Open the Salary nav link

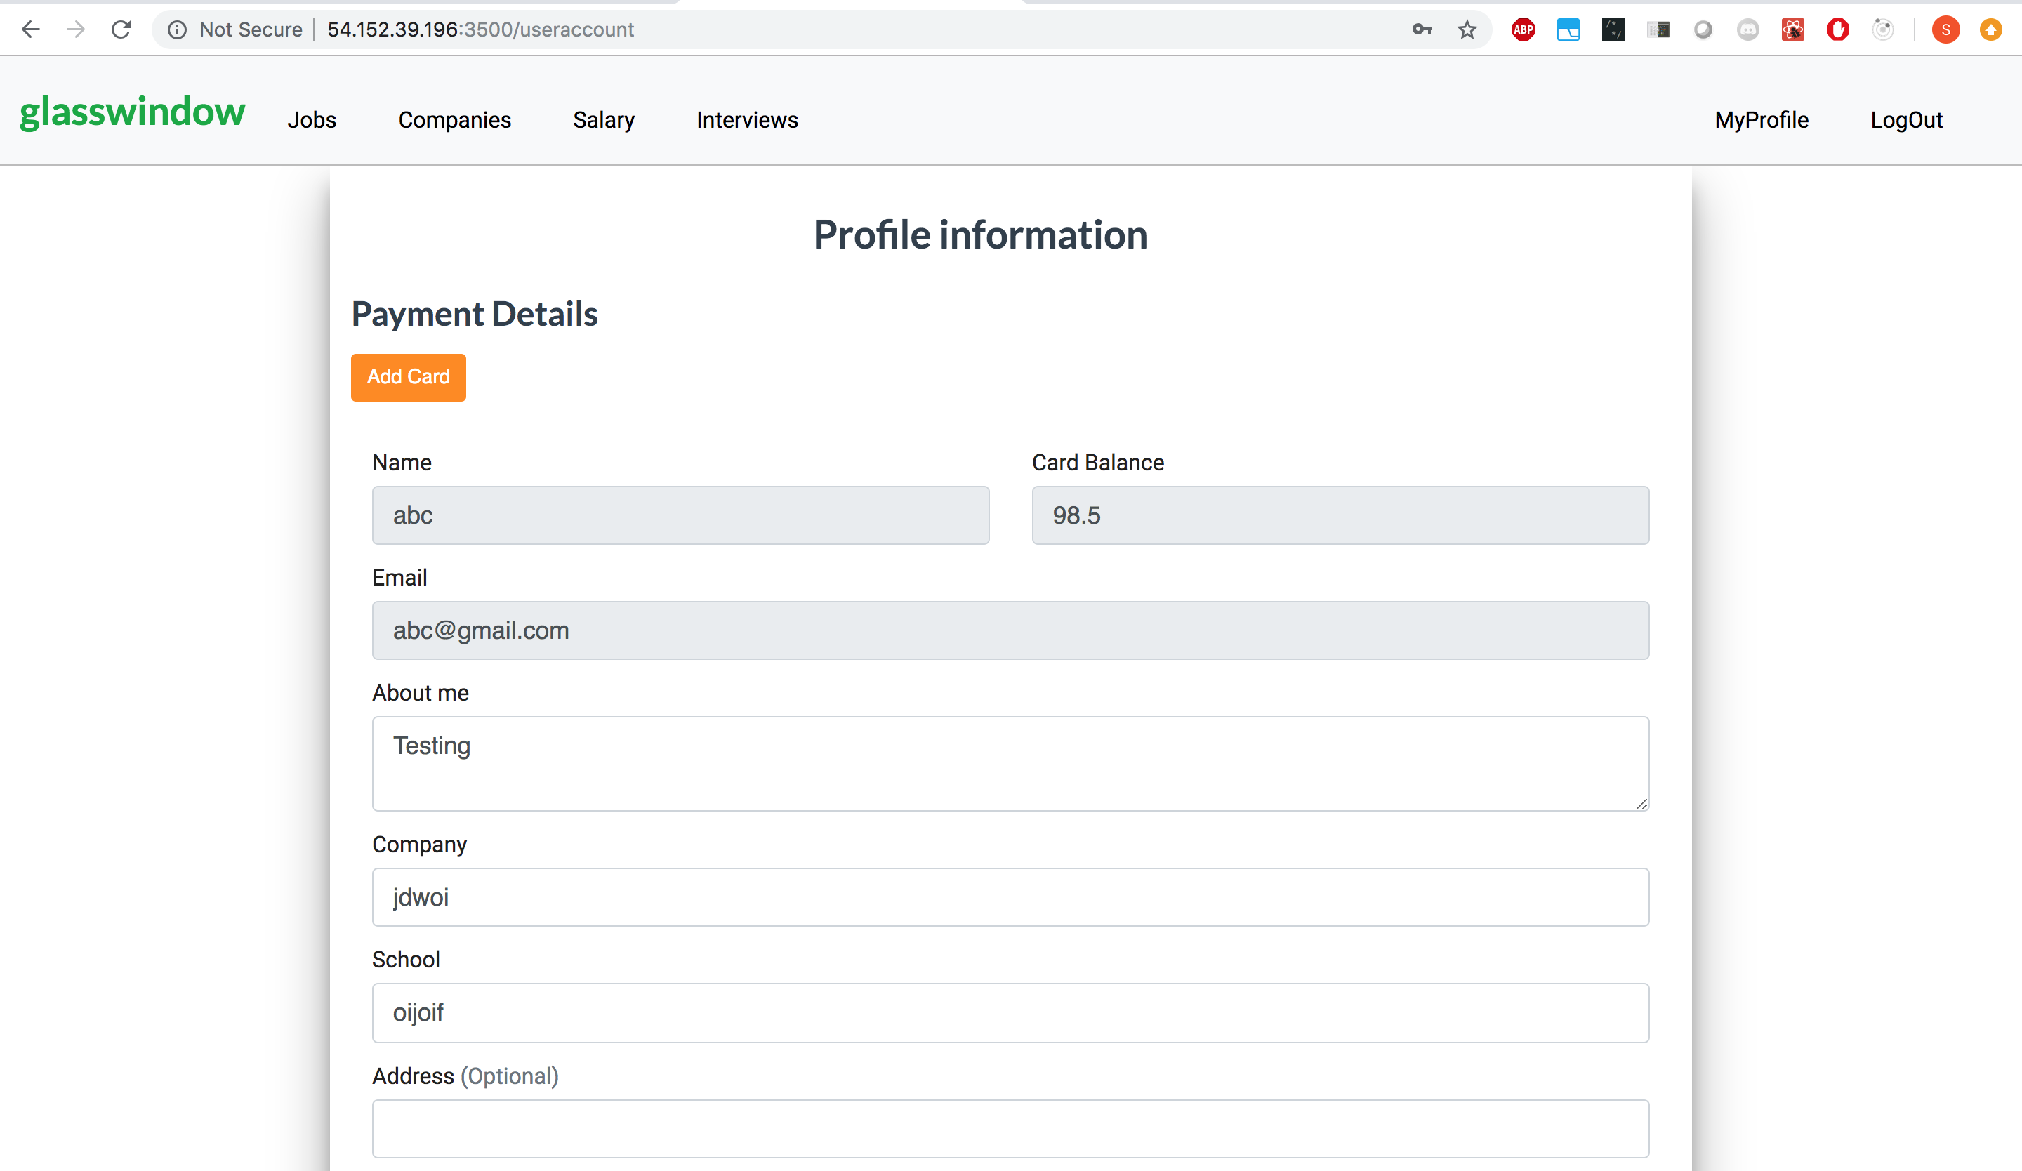(603, 120)
